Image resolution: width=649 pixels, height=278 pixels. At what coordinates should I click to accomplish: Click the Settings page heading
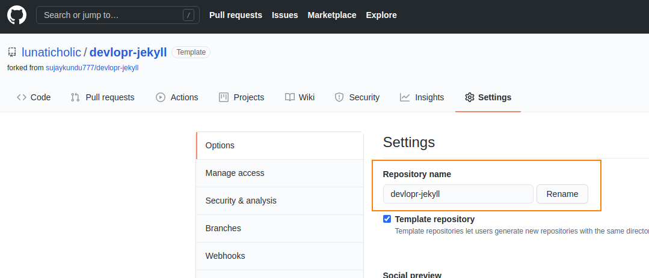(409, 142)
